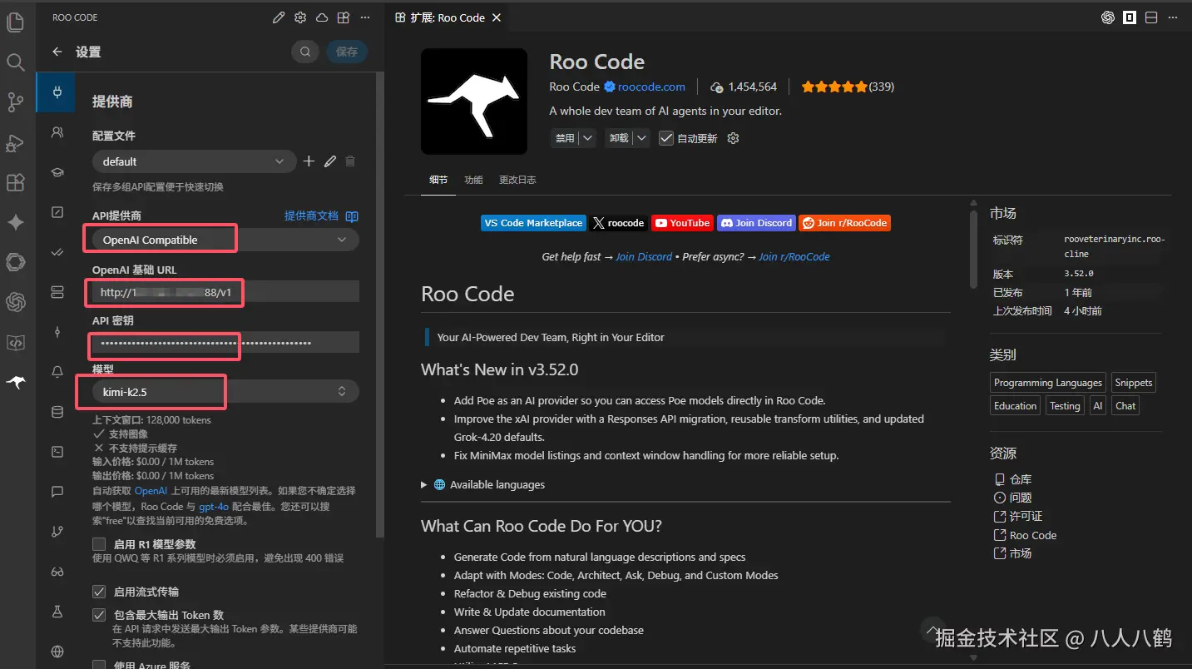The image size is (1192, 669).
Task: Open the kimi-k2.5 model dropdown
Action: click(225, 391)
